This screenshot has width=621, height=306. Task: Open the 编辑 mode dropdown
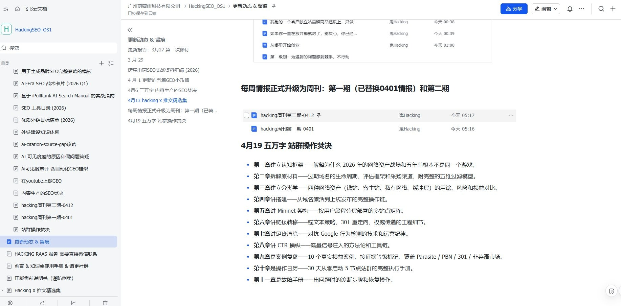point(546,9)
